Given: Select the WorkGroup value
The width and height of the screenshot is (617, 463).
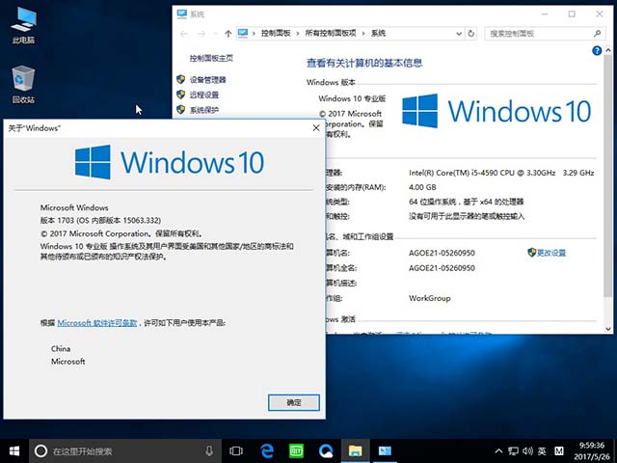Looking at the screenshot, I should (430, 298).
